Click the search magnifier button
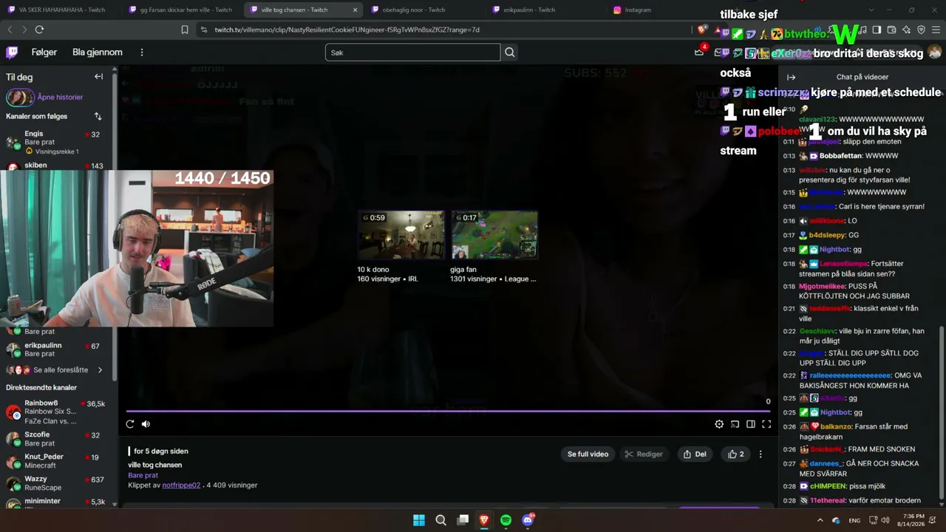This screenshot has height=532, width=946. (509, 52)
